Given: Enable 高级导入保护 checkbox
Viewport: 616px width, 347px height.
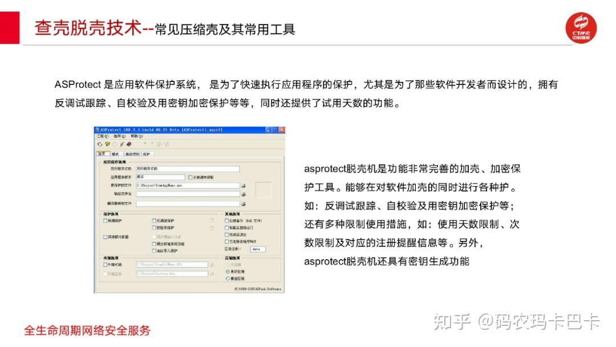Looking at the screenshot, I should click(154, 251).
